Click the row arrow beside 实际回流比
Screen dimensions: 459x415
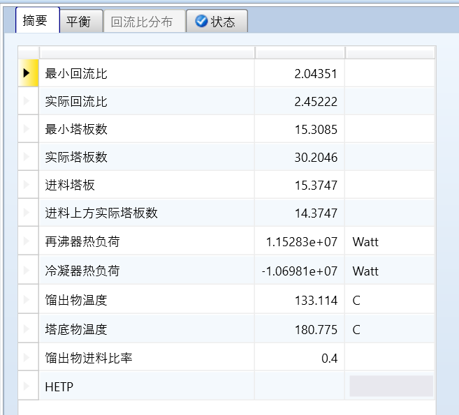click(x=27, y=102)
